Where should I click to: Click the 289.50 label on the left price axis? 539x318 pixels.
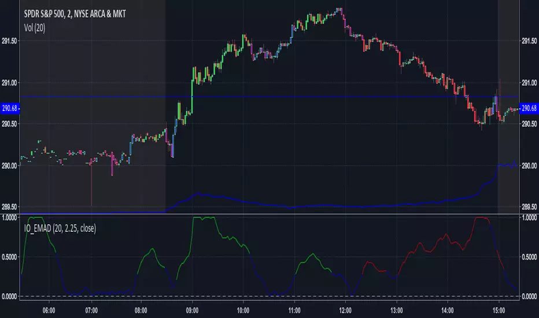pyautogui.click(x=9, y=207)
